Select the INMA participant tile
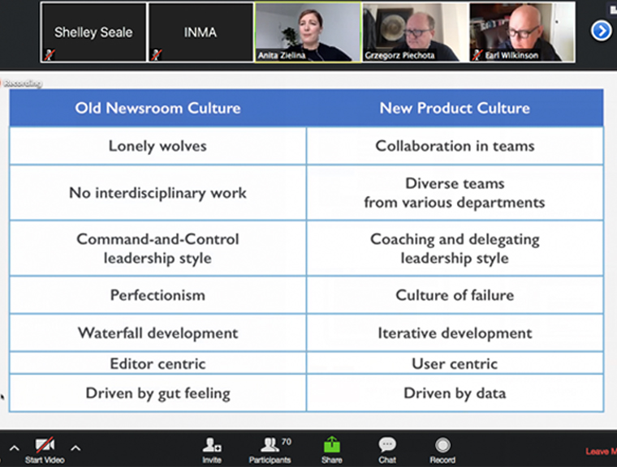Image resolution: width=617 pixels, height=467 pixels. coord(201,32)
